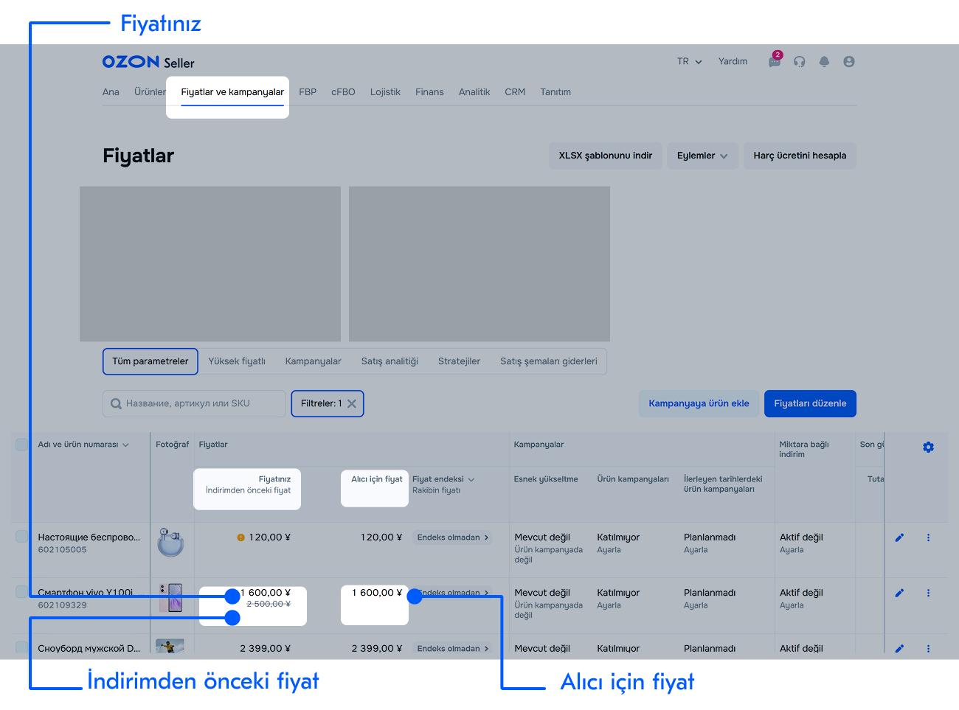
Task: Switch to the Kampanyalar filter tab
Action: tap(313, 361)
